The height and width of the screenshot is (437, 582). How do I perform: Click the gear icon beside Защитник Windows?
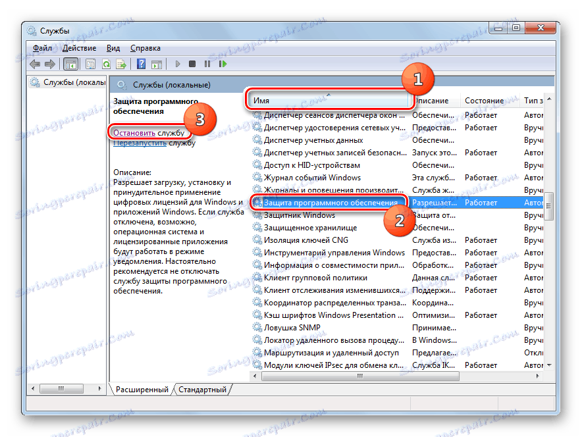click(257, 215)
